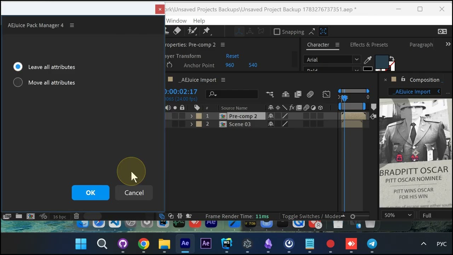Switch to View Axis mode

(x=261, y=32)
